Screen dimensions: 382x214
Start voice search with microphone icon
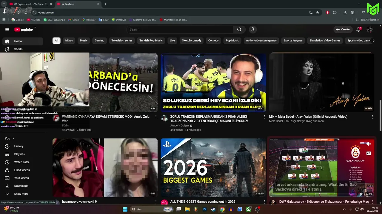[x=253, y=29]
